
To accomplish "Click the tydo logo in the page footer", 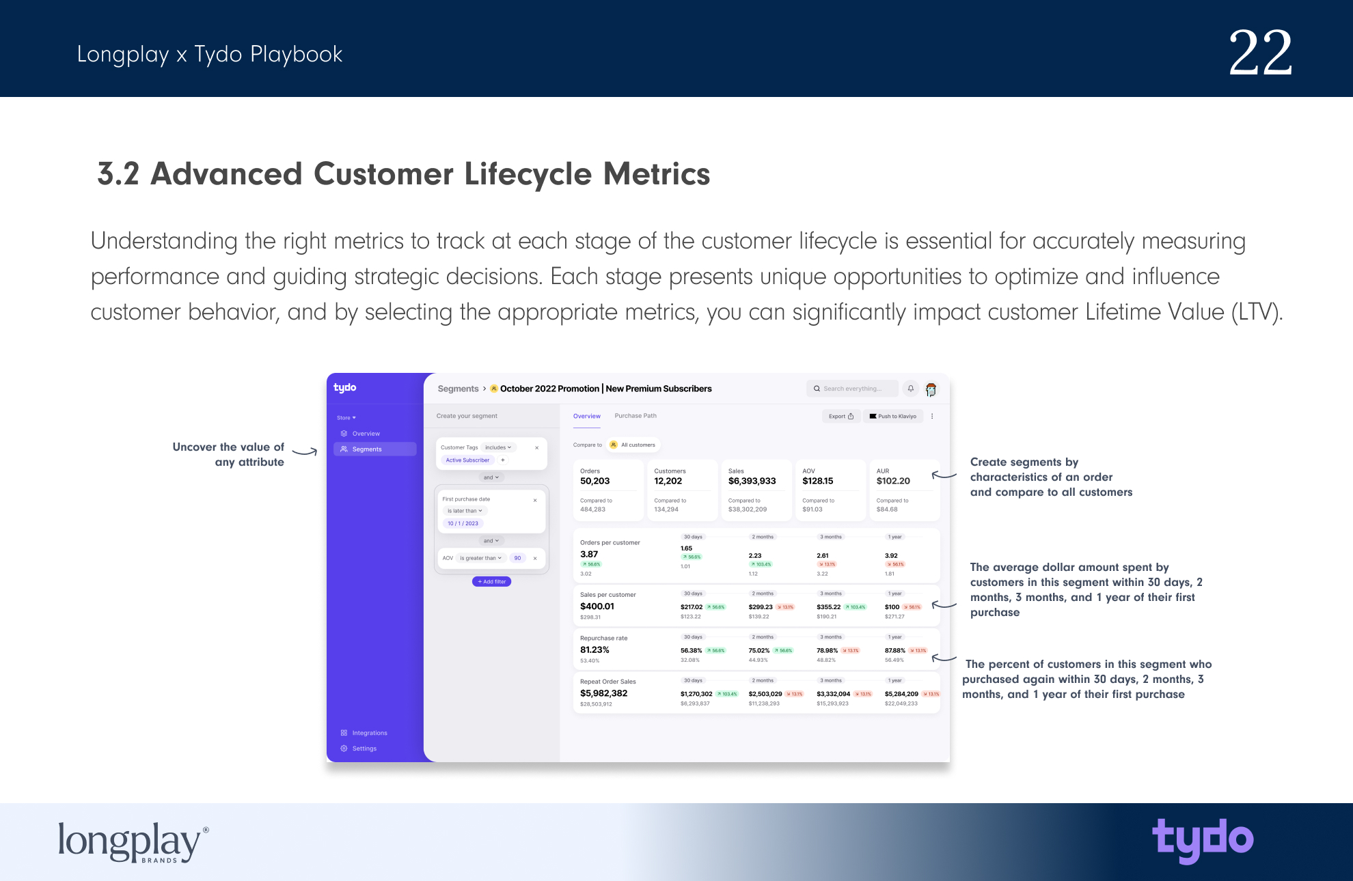I will 1203,840.
